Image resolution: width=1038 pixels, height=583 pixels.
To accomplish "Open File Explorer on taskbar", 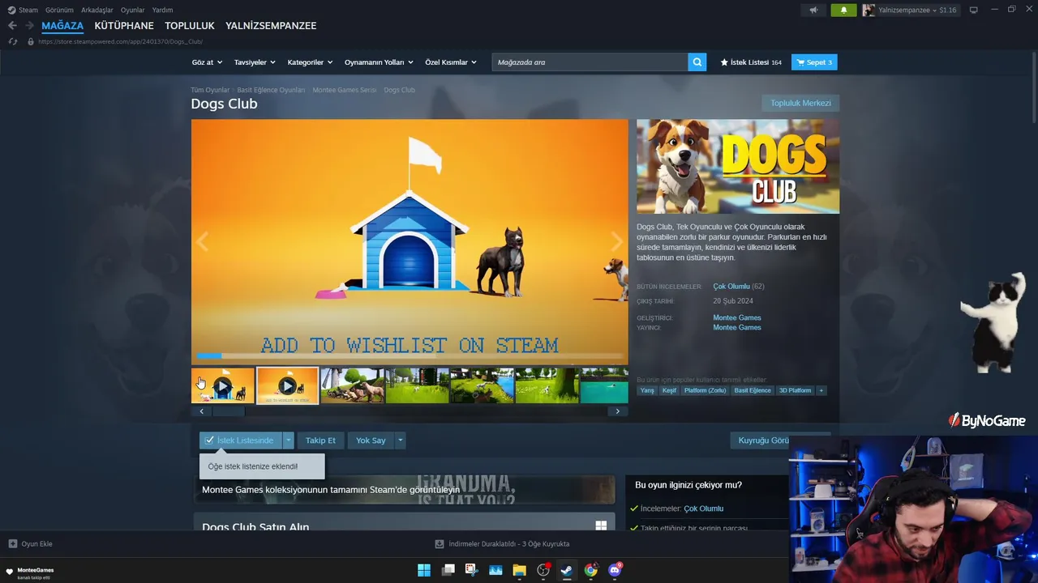I will pyautogui.click(x=519, y=570).
